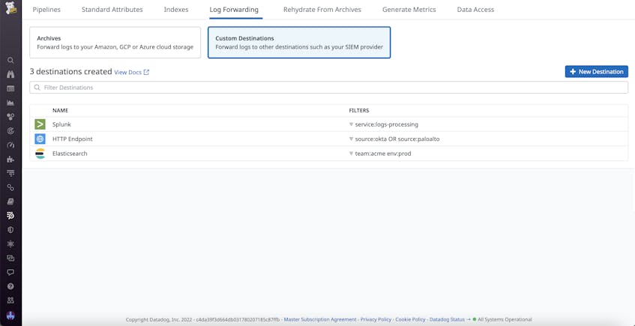Open the puzzle-piece Integrations icon

pos(10,160)
